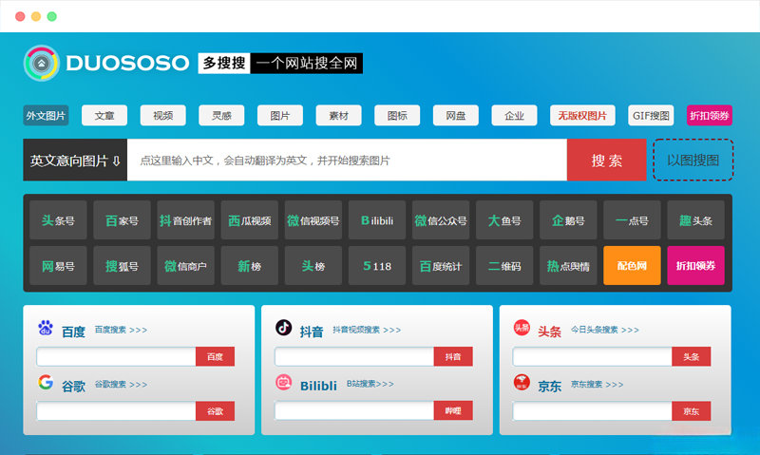Open the 趣头条 shortcut

pyautogui.click(x=695, y=220)
